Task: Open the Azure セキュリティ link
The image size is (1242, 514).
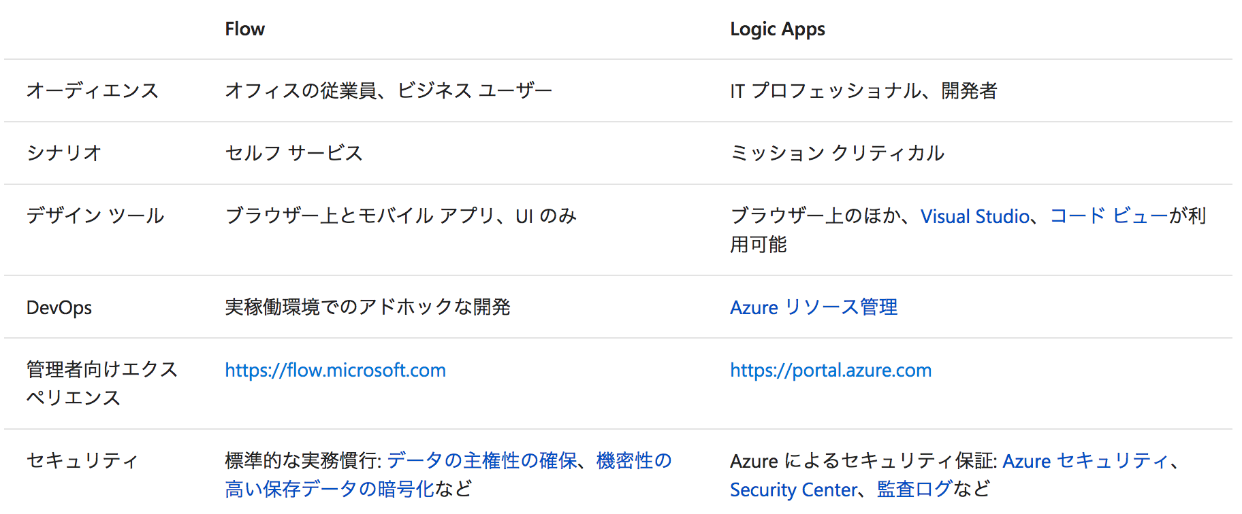Action: tap(1086, 461)
